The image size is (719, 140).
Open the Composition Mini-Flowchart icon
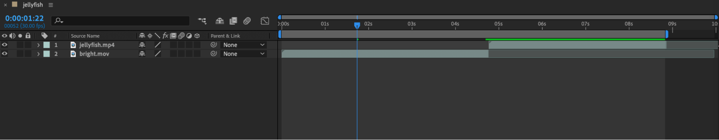point(202,21)
